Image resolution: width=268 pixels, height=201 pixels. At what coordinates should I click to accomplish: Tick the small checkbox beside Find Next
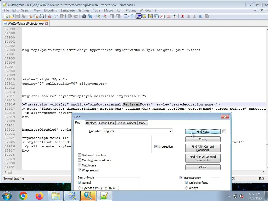224,131
